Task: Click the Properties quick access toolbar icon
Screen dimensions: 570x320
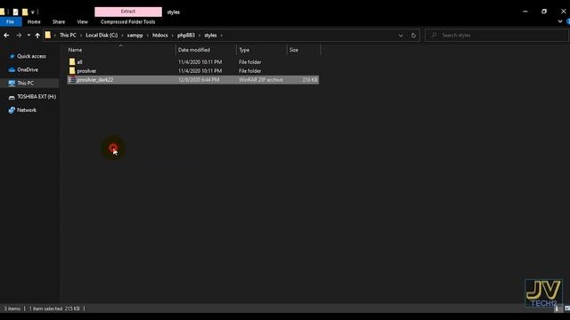Action: [x=16, y=12]
